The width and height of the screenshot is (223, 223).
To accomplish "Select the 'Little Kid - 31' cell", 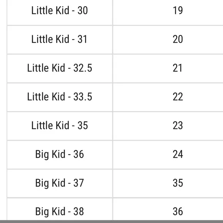I will (x=60, y=40).
